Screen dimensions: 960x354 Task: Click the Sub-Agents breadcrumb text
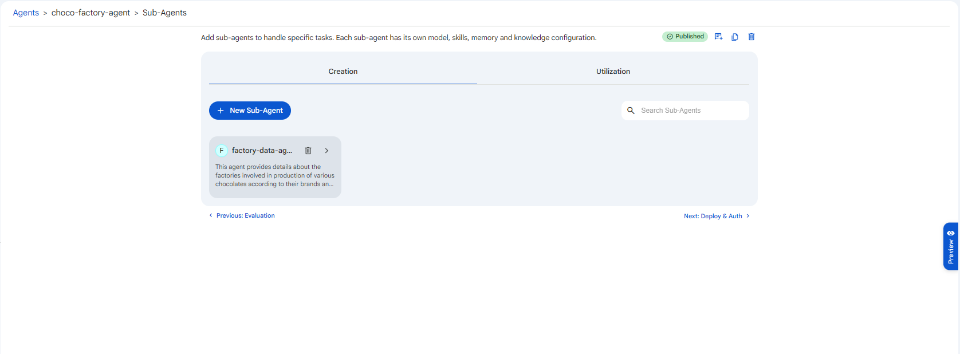(x=164, y=13)
